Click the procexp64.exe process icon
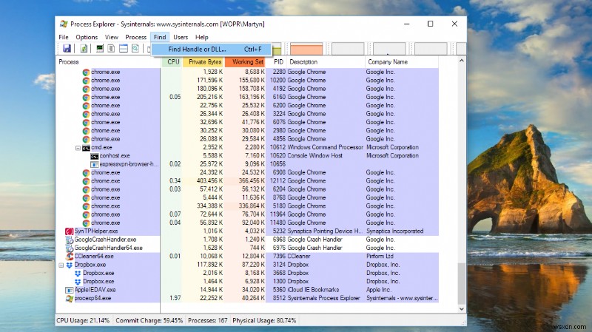 tap(70, 298)
